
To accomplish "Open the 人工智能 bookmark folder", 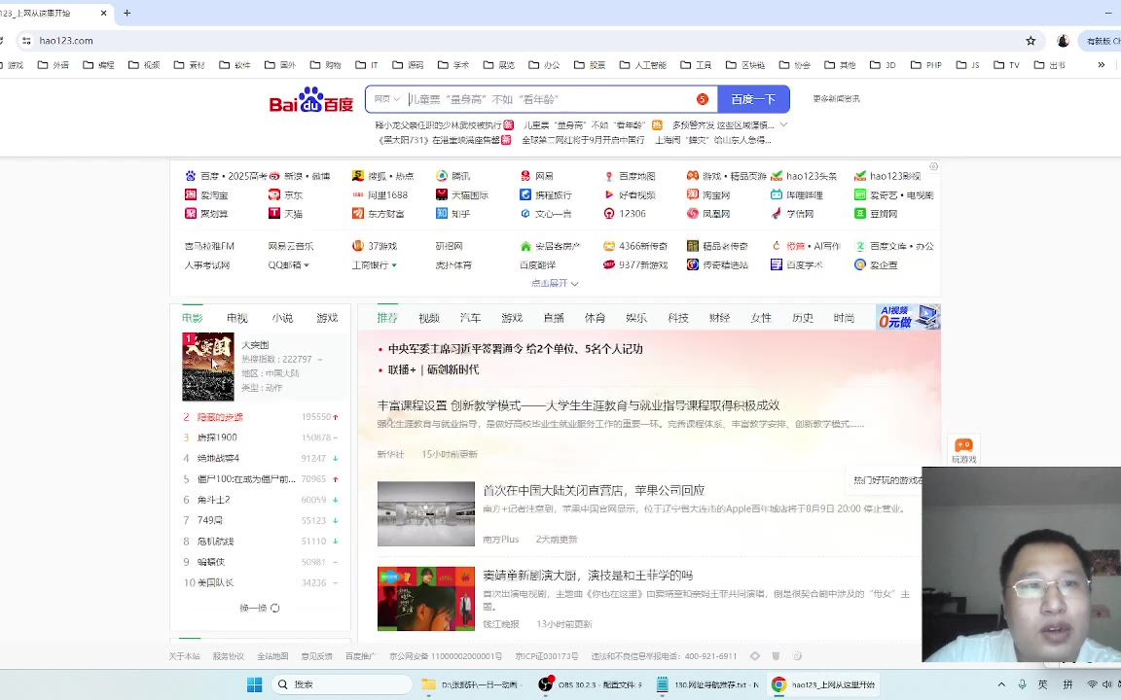I will point(642,65).
